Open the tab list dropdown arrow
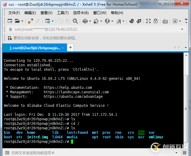The width and height of the screenshot is (191, 156). point(186,47)
